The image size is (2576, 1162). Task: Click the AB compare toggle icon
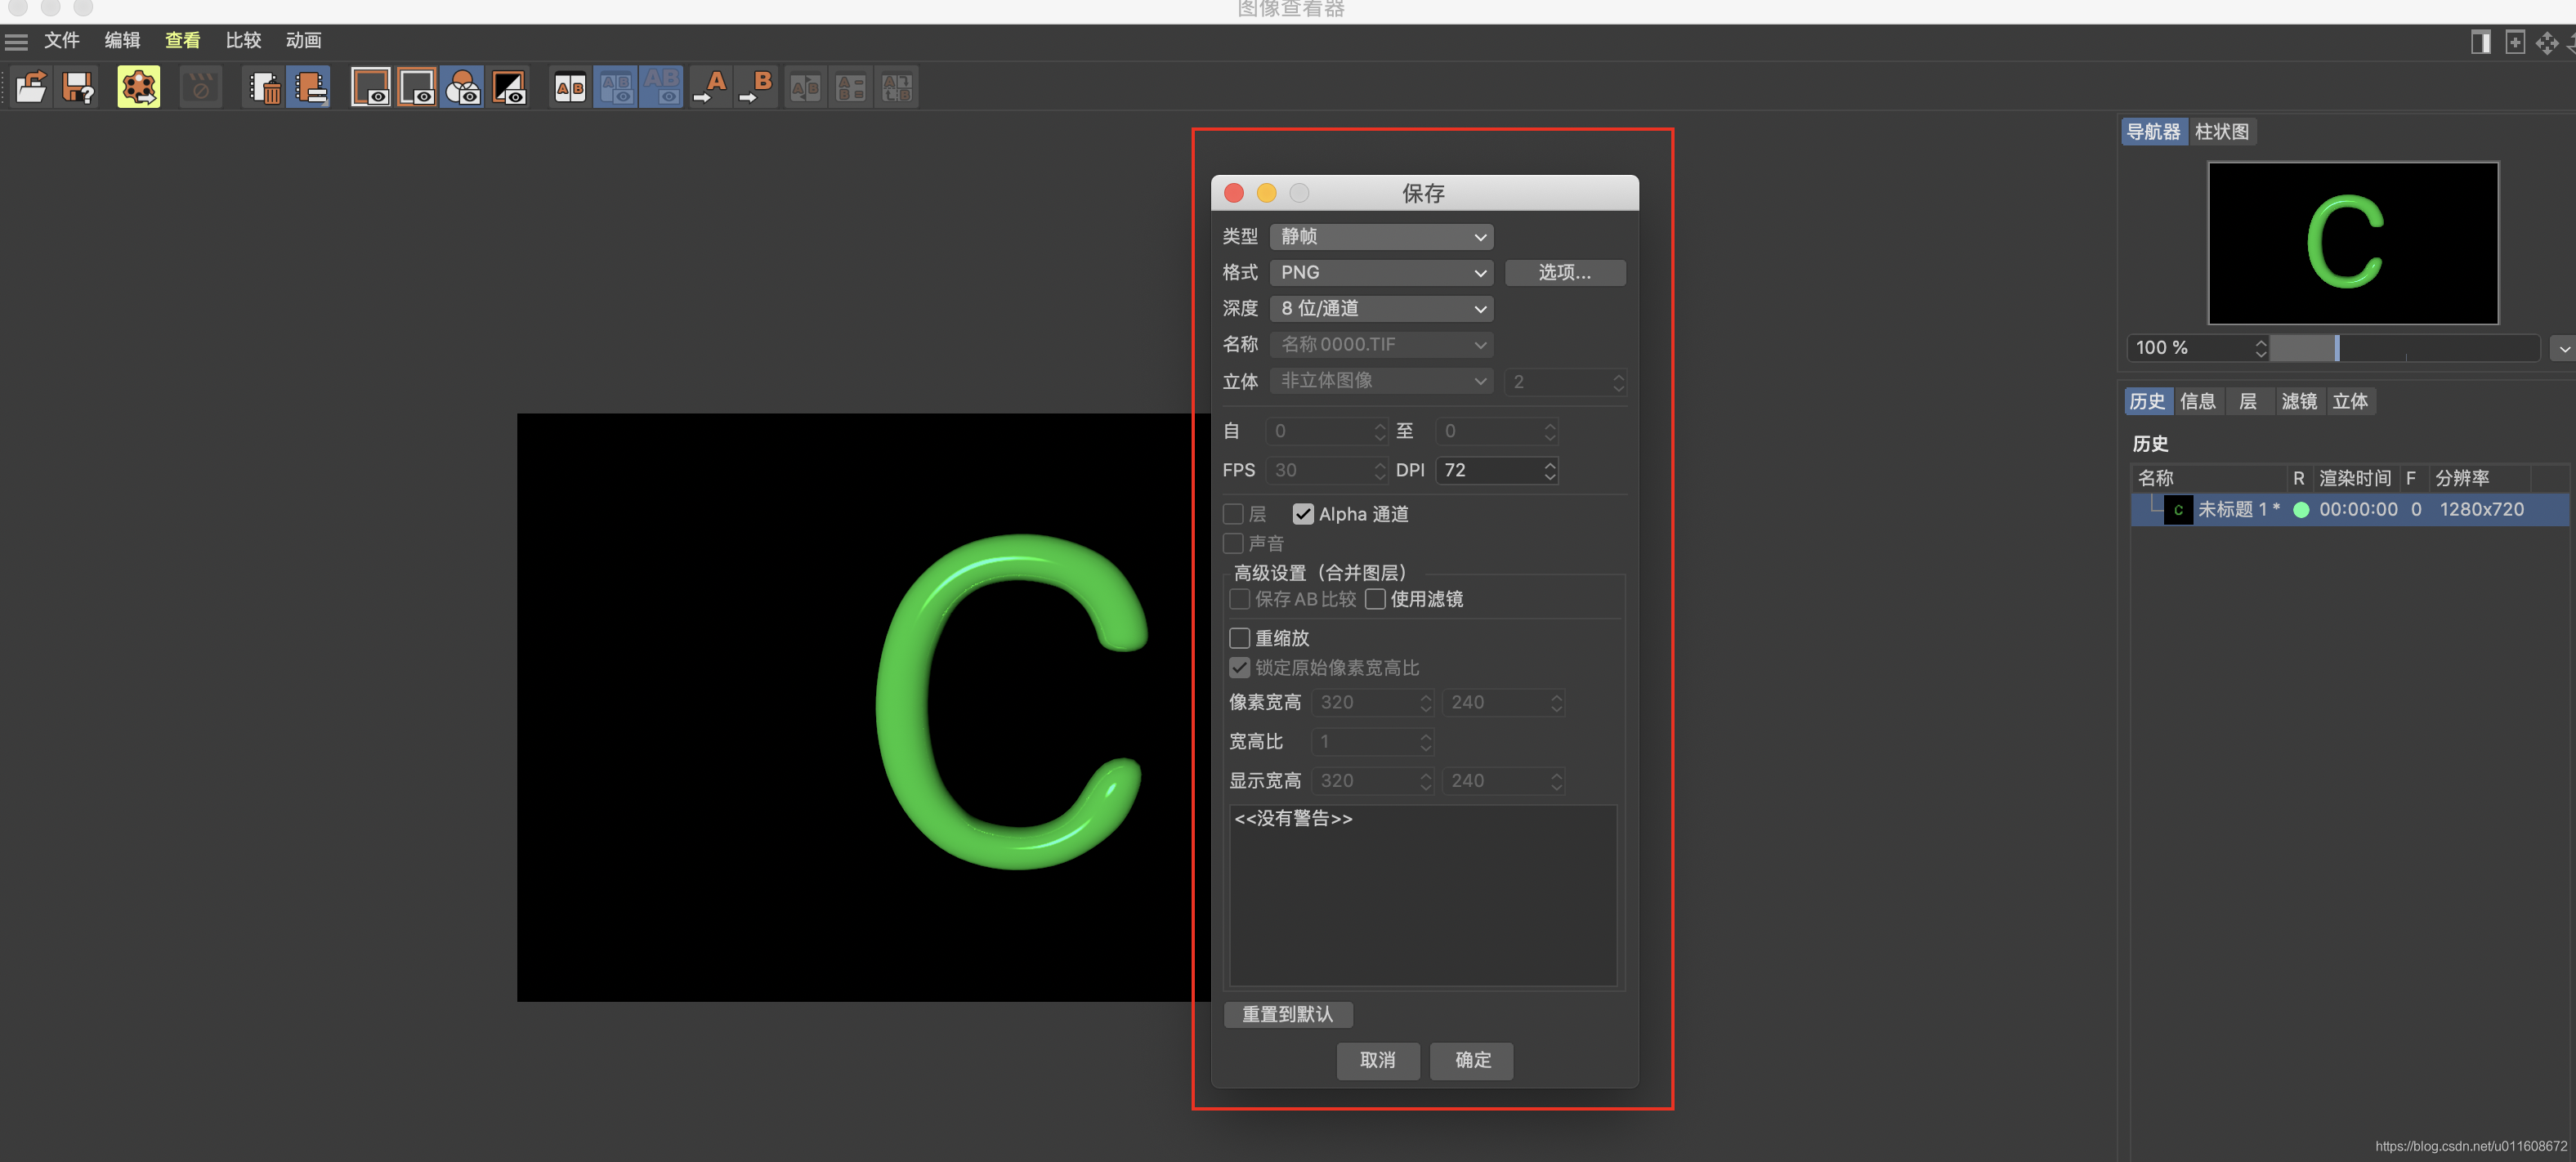tap(570, 88)
